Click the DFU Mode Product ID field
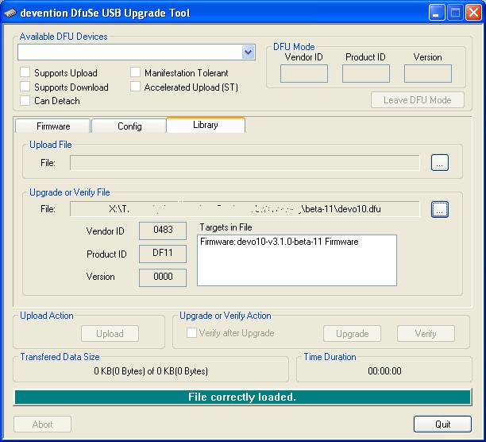Image resolution: width=486 pixels, height=442 pixels. (x=366, y=73)
